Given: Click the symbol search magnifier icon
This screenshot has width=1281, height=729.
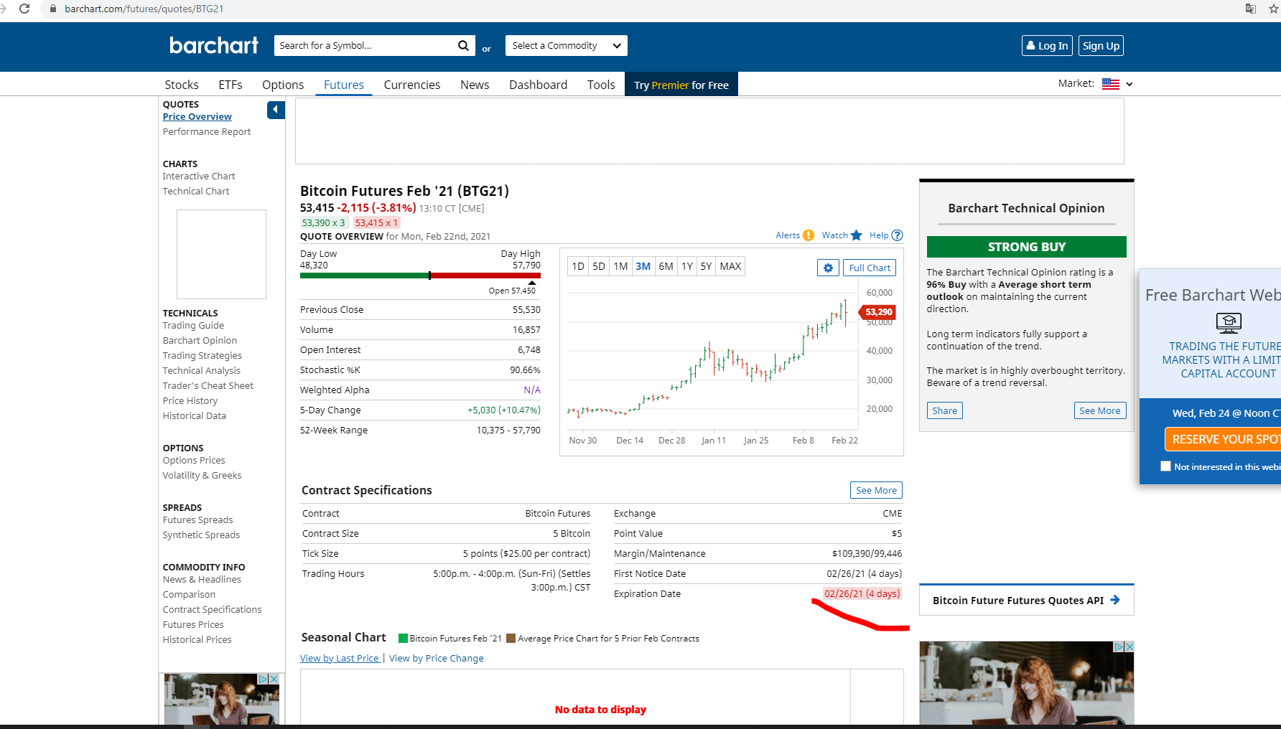Looking at the screenshot, I should pos(463,45).
